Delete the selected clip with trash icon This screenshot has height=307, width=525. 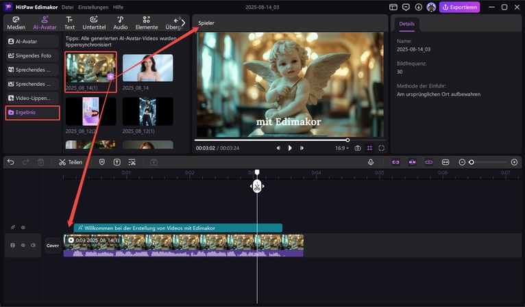[40, 162]
